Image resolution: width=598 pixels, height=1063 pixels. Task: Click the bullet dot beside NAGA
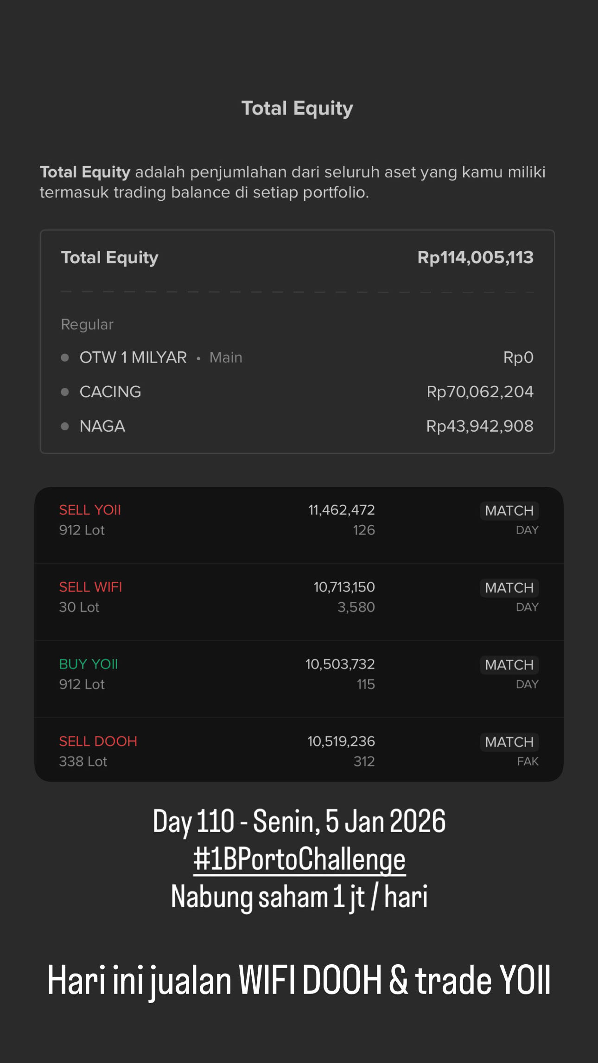(65, 426)
